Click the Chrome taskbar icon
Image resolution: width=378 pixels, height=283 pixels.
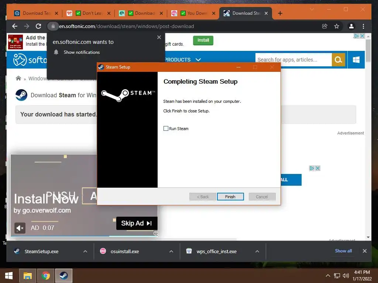pos(45,276)
